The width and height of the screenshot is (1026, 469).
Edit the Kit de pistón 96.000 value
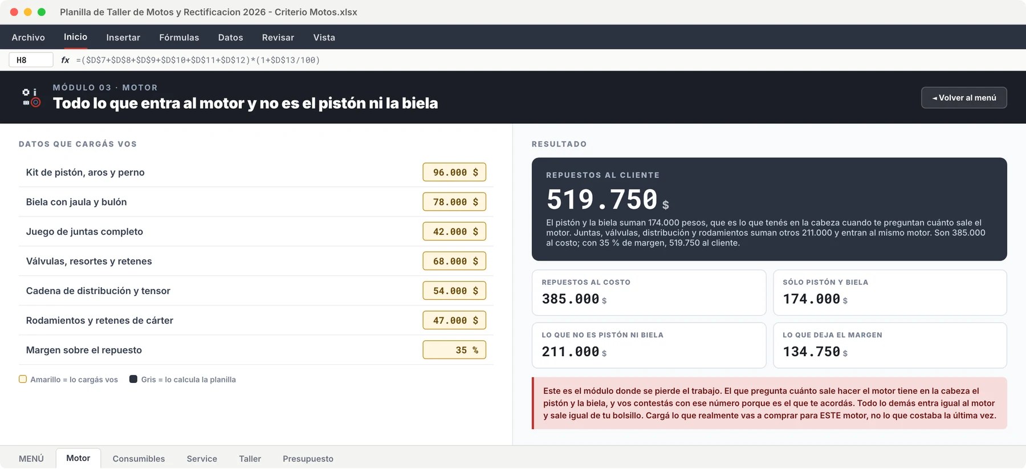(454, 172)
